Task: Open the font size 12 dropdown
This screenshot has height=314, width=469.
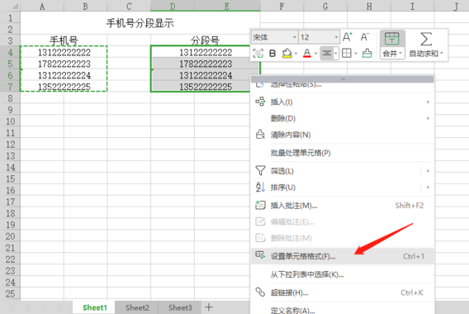Action: (336, 37)
